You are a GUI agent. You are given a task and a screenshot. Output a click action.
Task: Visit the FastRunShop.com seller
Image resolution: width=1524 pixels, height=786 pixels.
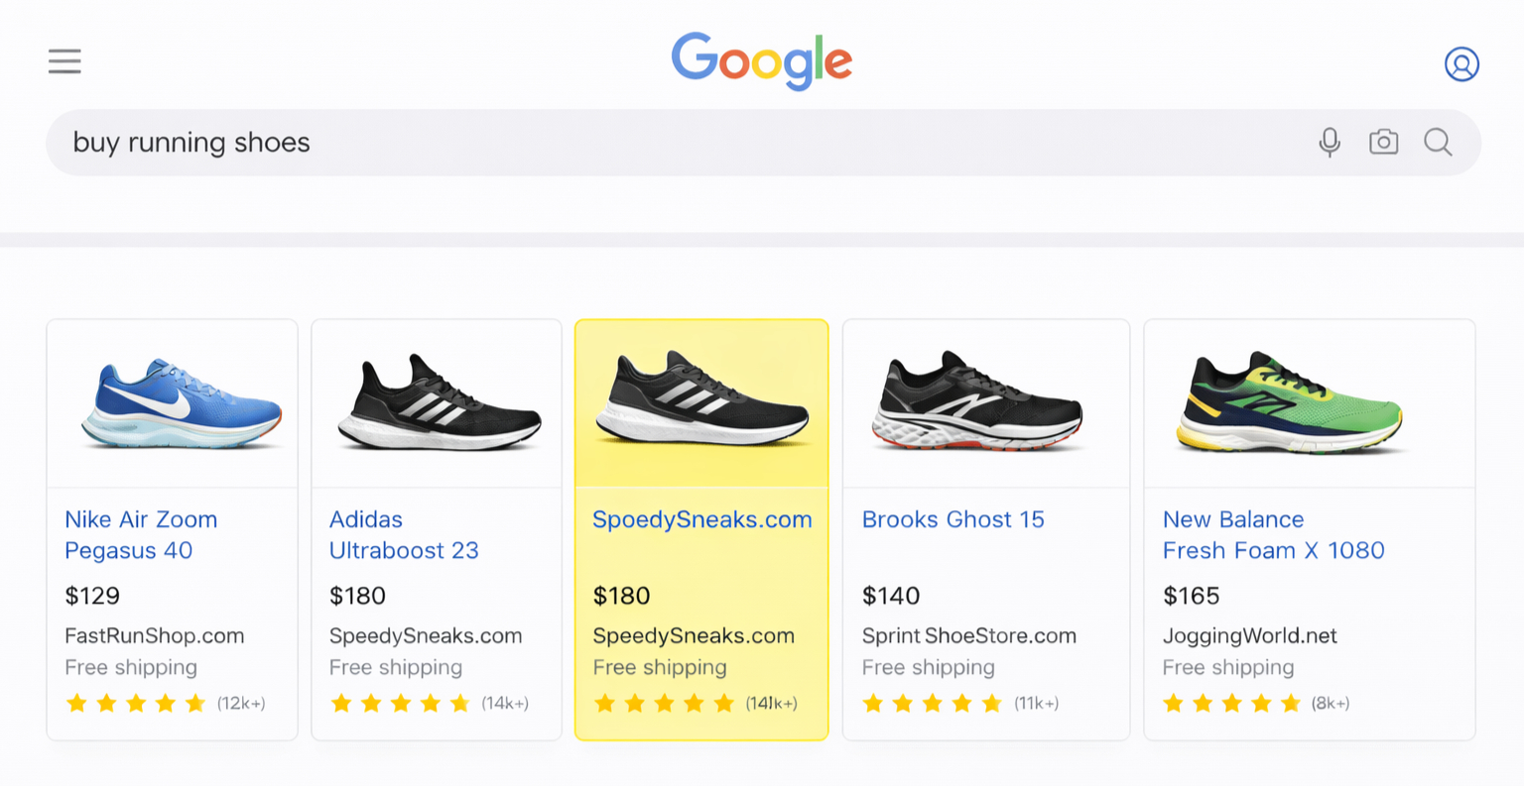click(154, 635)
